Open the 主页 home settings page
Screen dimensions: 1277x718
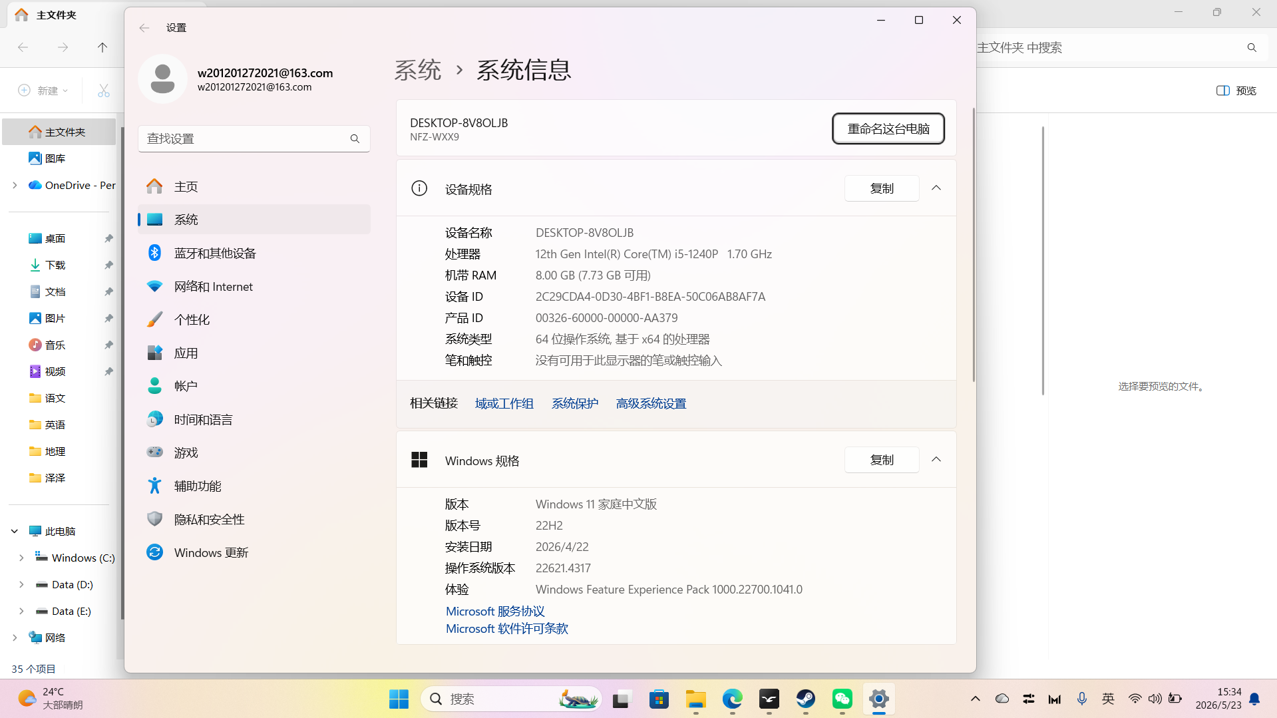tap(254, 186)
